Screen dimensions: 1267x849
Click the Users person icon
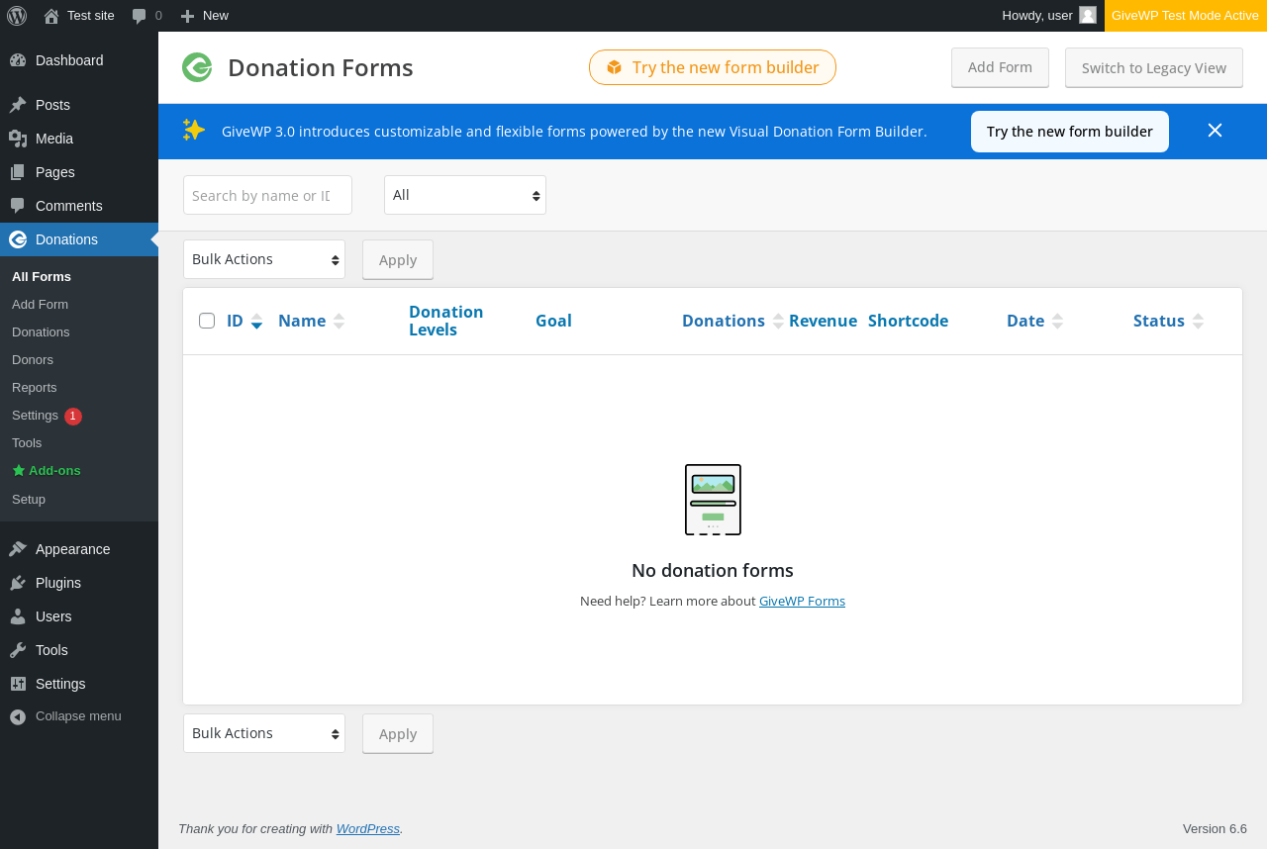click(18, 616)
